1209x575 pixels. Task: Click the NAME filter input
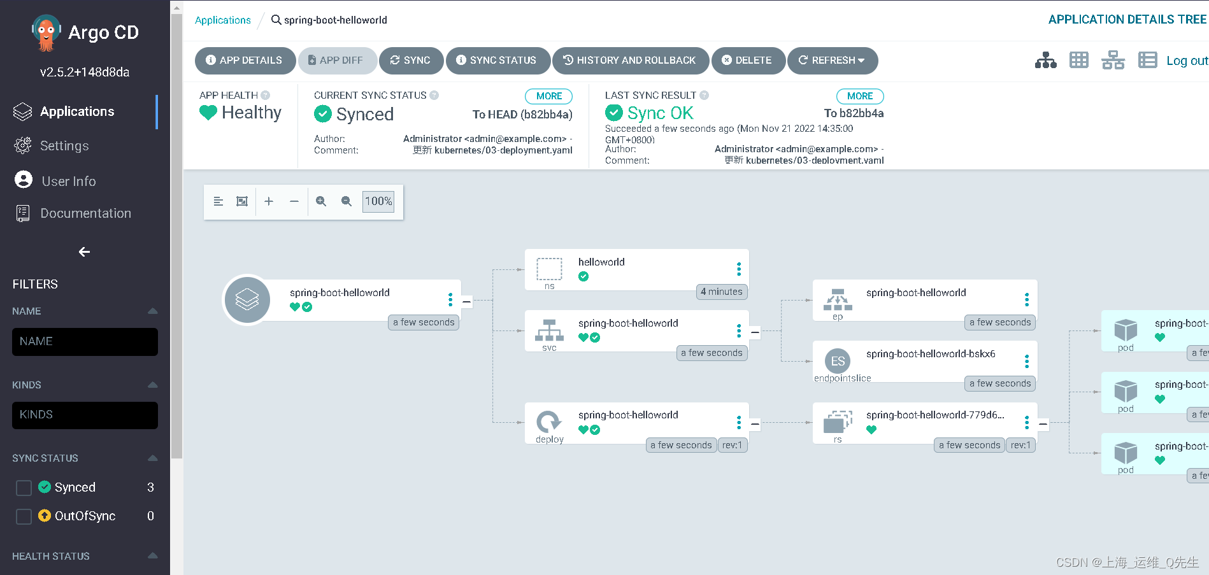[x=85, y=342]
